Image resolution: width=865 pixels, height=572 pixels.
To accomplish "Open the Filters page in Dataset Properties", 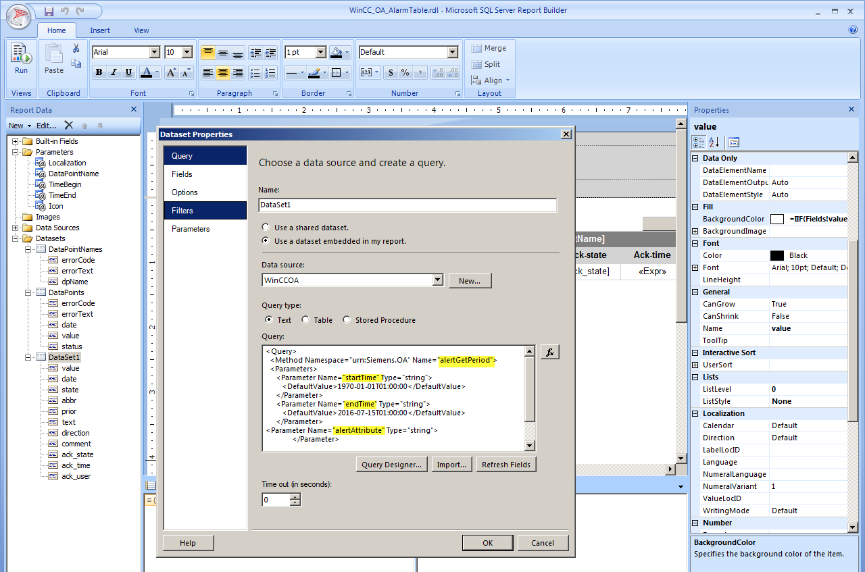I will tap(205, 211).
